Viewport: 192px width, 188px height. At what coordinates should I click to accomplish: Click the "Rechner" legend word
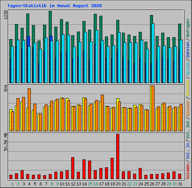(187, 108)
